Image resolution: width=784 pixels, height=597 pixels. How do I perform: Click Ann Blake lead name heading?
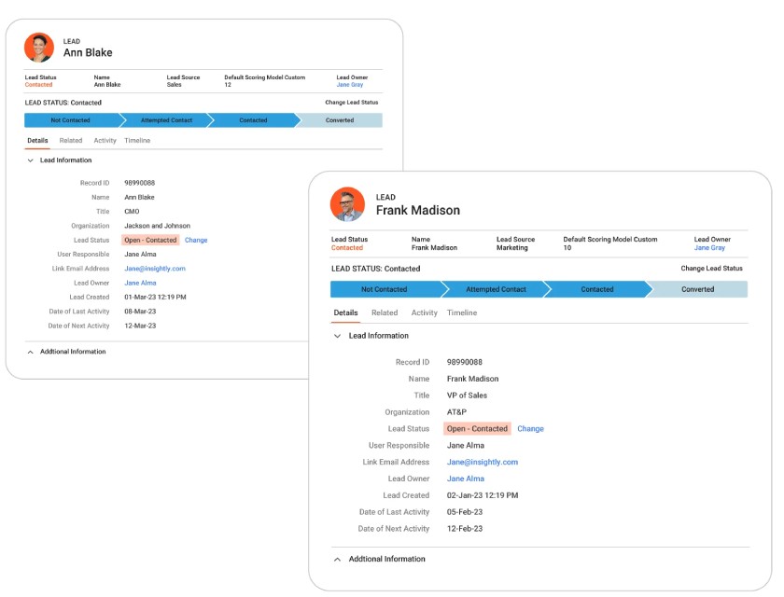pyautogui.click(x=88, y=52)
